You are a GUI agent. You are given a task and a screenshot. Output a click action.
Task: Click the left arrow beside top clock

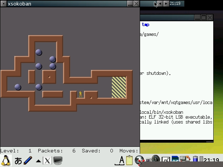click(160, 3)
